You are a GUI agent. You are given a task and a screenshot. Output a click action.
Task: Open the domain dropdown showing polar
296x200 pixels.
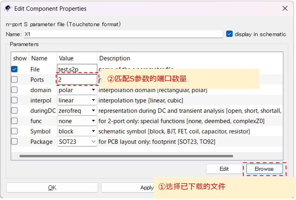click(x=93, y=90)
